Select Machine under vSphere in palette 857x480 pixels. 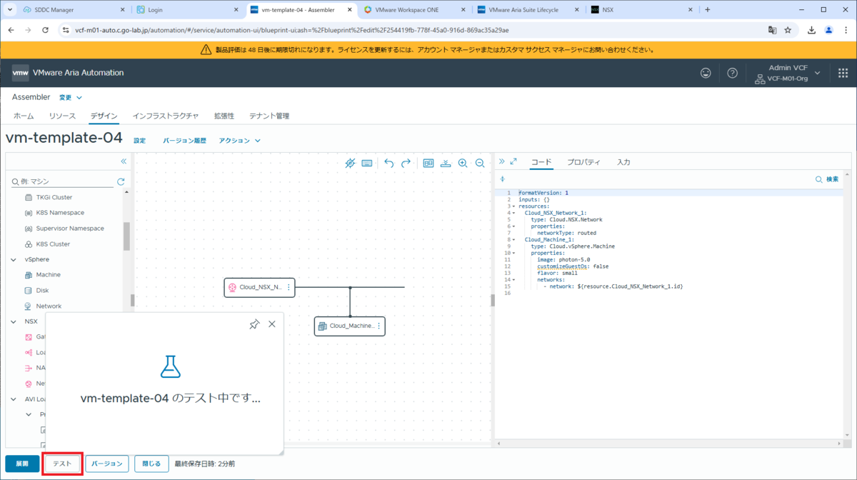[x=48, y=274]
